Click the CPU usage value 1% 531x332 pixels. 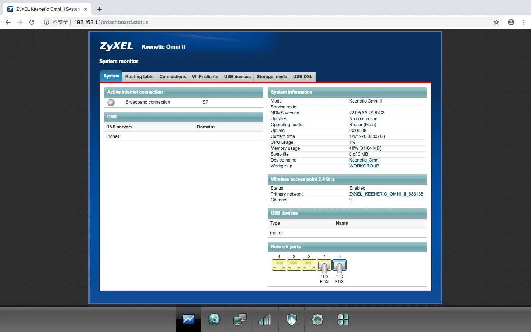353,142
